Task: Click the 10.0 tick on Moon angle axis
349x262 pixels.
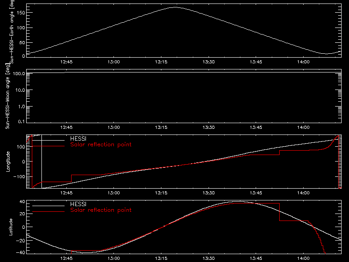Action: click(x=20, y=90)
